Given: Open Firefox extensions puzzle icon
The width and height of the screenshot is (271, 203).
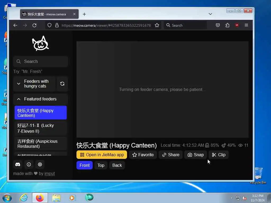Looking at the screenshot, I should coord(227,25).
